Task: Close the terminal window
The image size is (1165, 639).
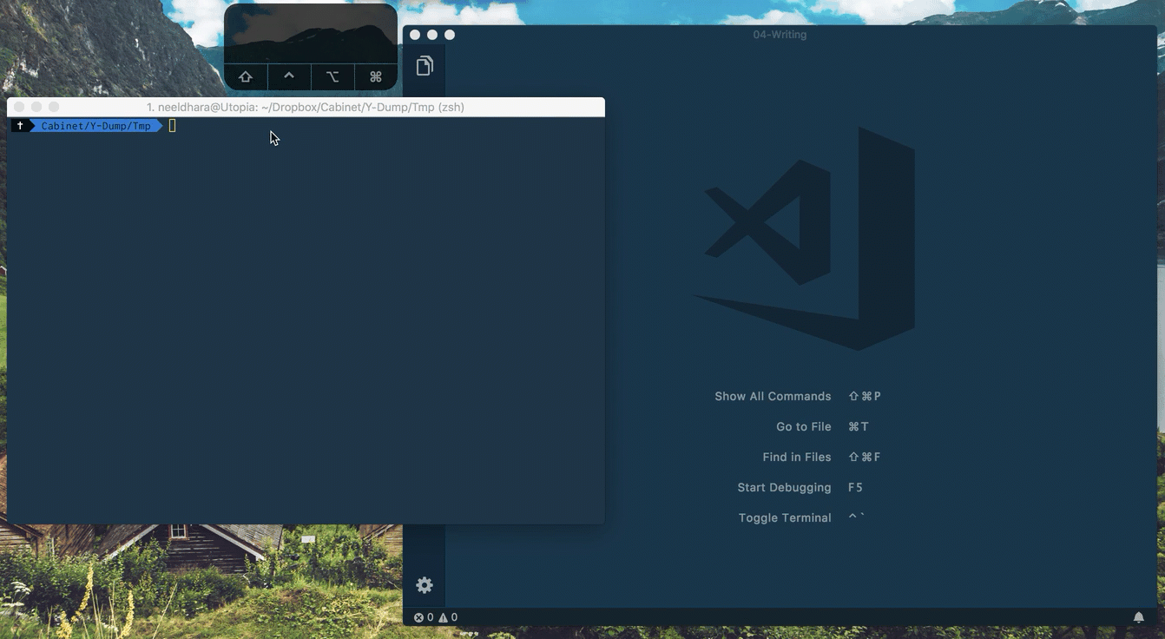Action: [19, 107]
